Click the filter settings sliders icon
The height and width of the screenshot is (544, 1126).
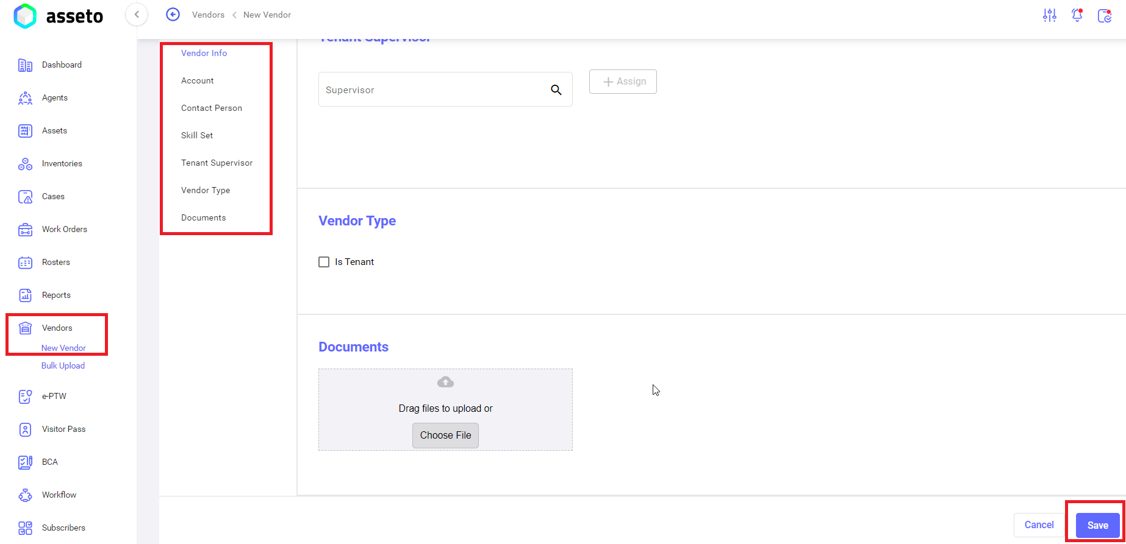1049,15
